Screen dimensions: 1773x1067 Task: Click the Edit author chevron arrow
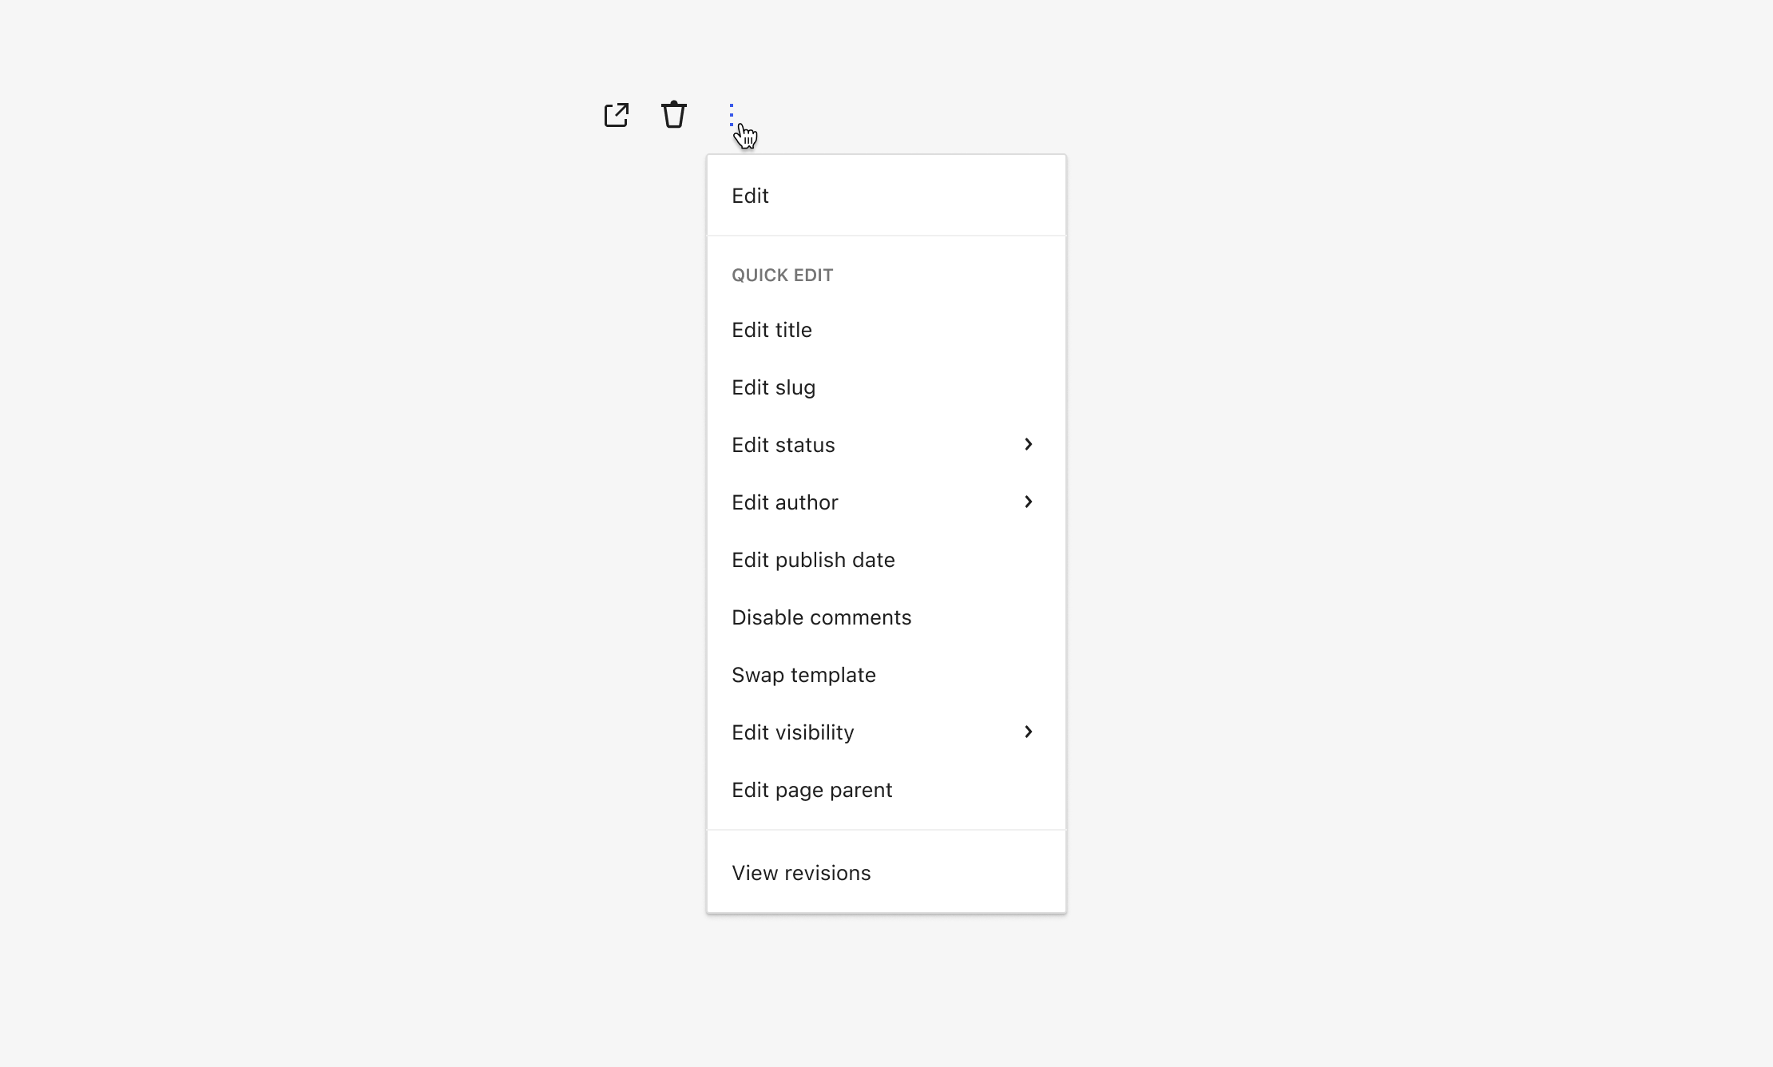[1029, 502]
